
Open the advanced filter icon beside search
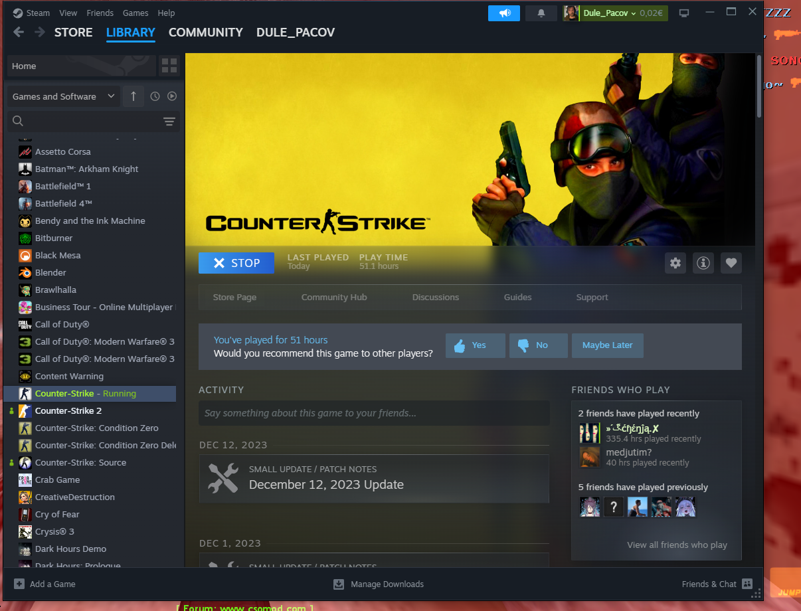pos(169,122)
